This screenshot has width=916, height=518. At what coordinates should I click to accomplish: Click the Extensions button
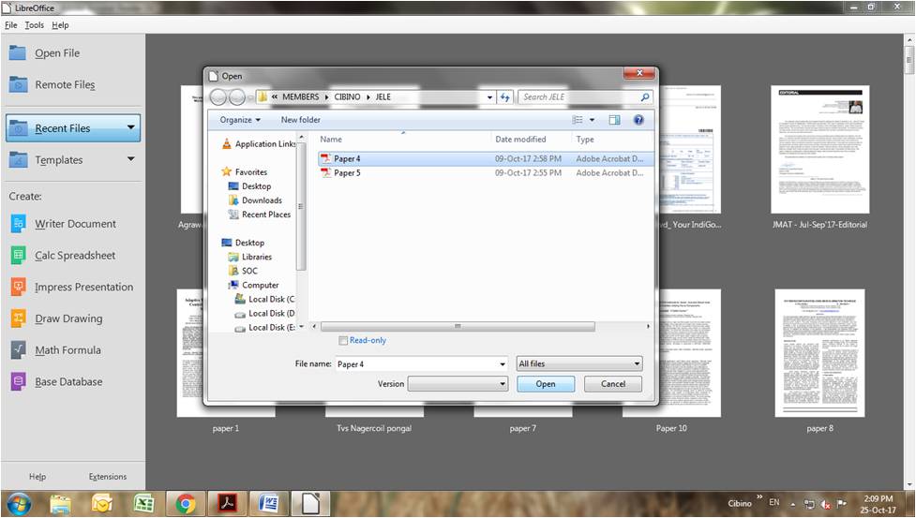coord(108,477)
